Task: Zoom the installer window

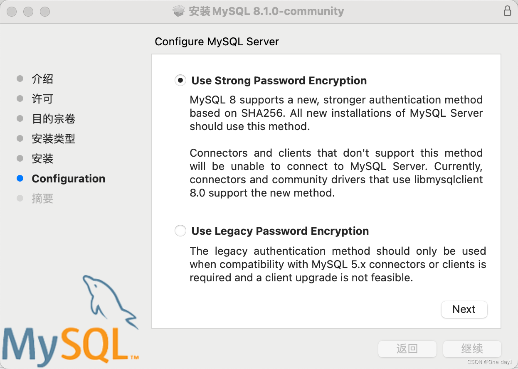Action: click(45, 12)
